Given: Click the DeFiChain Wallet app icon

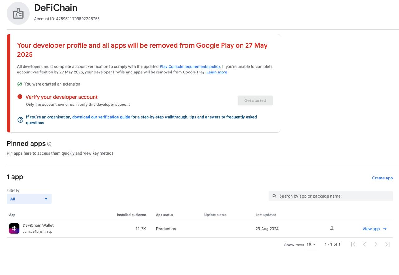Looking at the screenshot, I should click(x=14, y=229).
